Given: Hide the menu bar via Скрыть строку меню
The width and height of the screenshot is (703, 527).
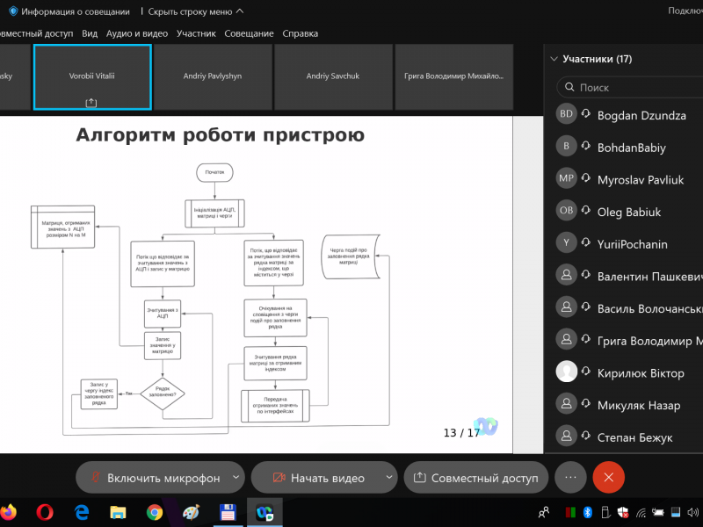Looking at the screenshot, I should [x=195, y=11].
